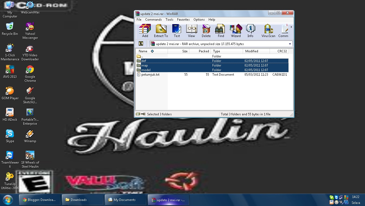The width and height of the screenshot is (365, 206).
Task: Select YTD Video Downloader icon
Action: (x=30, y=53)
